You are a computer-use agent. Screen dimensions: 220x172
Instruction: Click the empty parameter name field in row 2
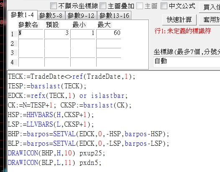click(x=31, y=43)
